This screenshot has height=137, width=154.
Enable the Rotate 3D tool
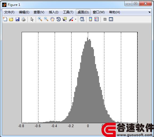58,19
